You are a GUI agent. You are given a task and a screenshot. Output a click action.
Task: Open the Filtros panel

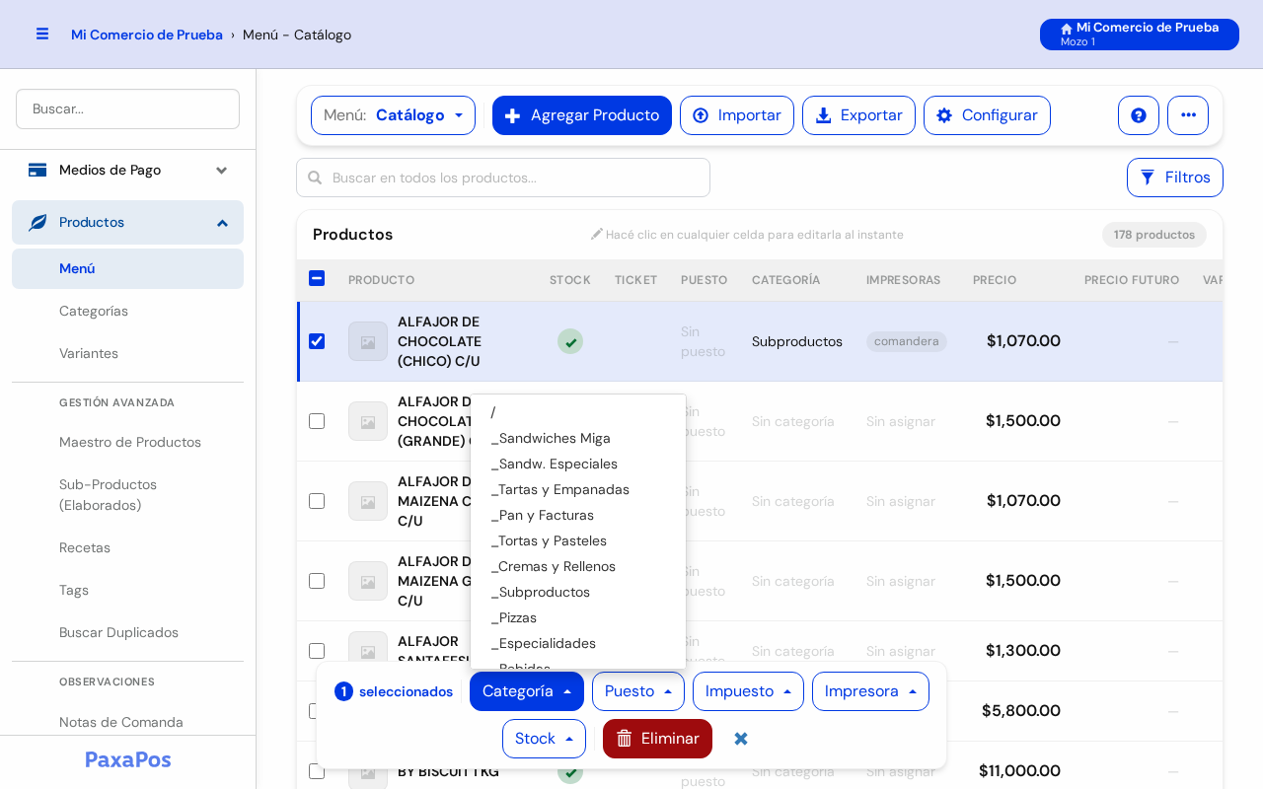point(1175,178)
